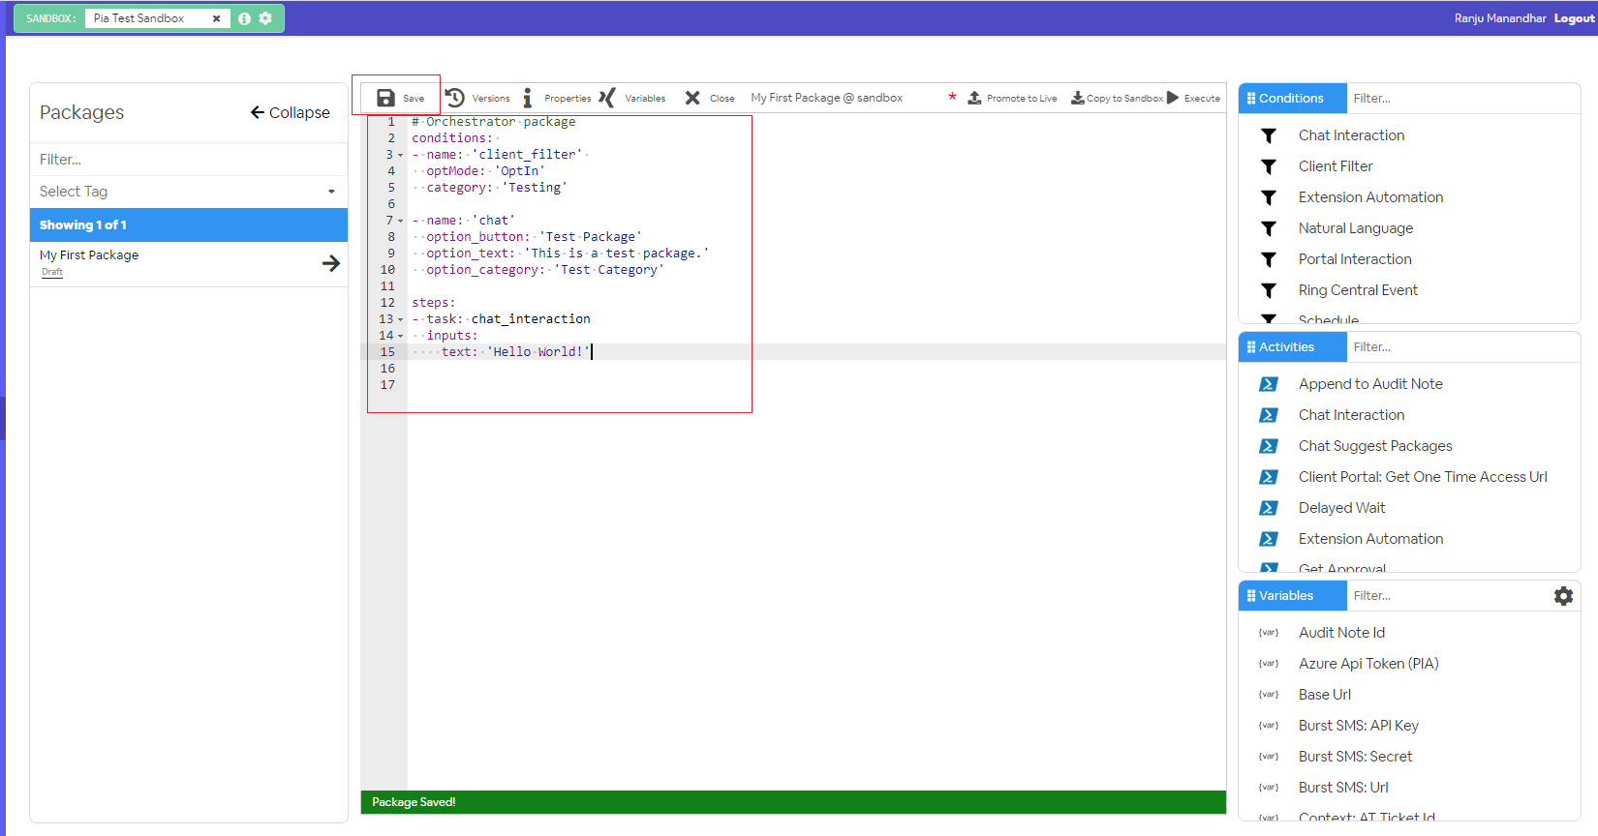Image resolution: width=1598 pixels, height=836 pixels.
Task: Select the Variables panel tab
Action: pyautogui.click(x=1292, y=595)
